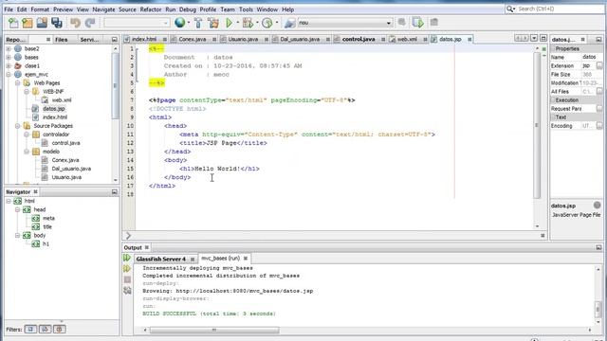Open the Debug Project dropdown arrow

click(257, 23)
